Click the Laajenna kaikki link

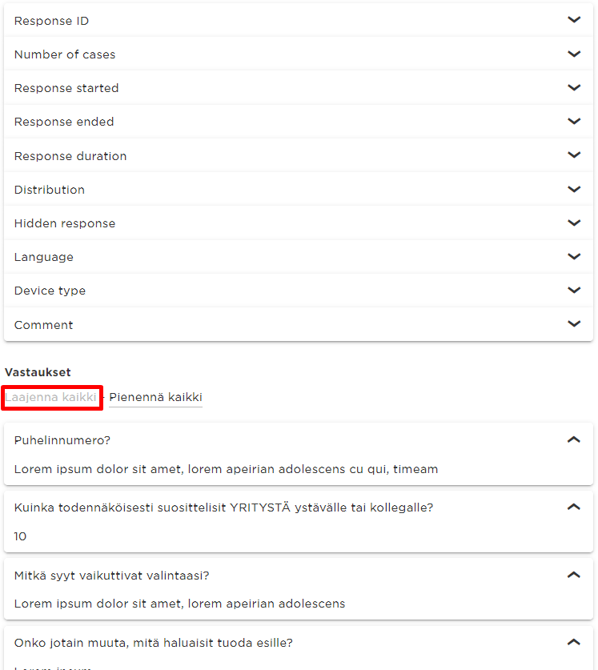pos(50,397)
